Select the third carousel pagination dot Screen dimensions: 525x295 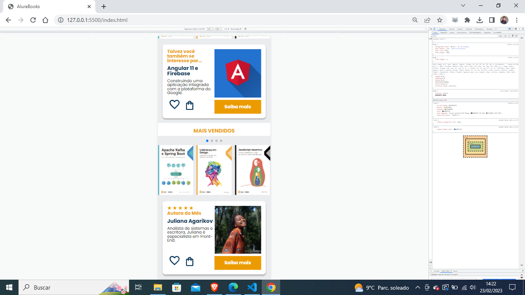[216, 141]
